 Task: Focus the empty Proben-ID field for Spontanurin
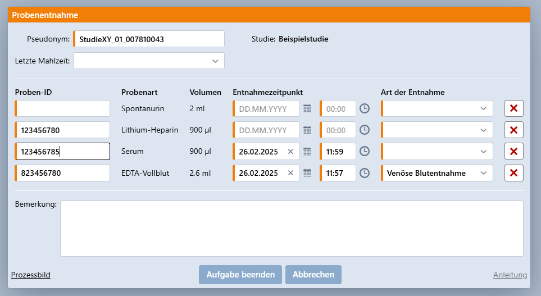point(63,108)
